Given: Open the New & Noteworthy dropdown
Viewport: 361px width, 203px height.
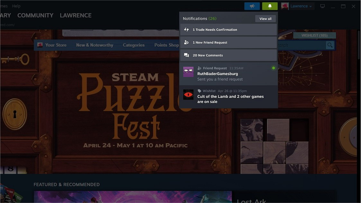Looking at the screenshot, I should point(95,45).
